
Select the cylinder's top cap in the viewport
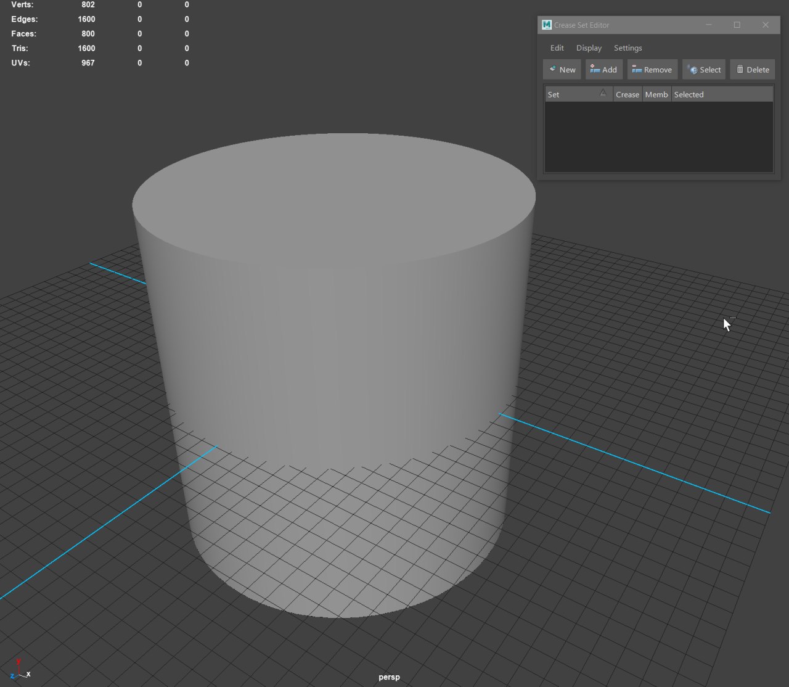[x=333, y=197]
